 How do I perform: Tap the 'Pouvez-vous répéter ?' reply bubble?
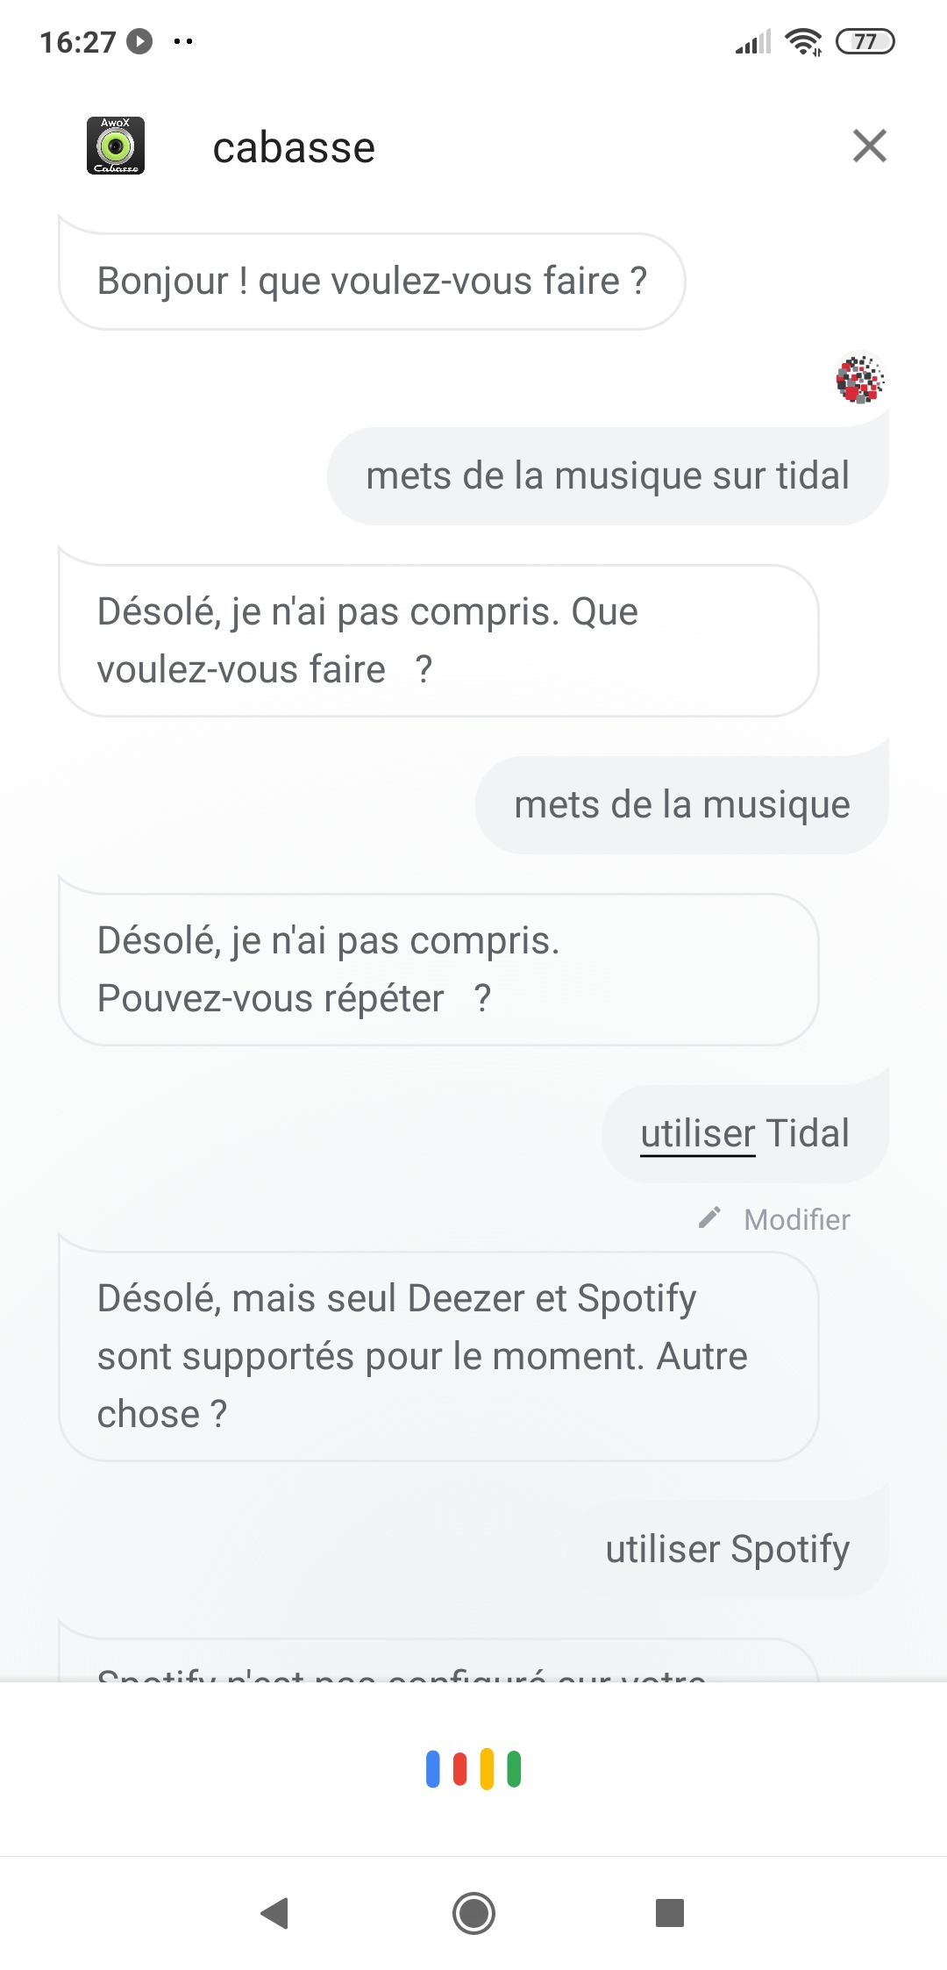[438, 969]
